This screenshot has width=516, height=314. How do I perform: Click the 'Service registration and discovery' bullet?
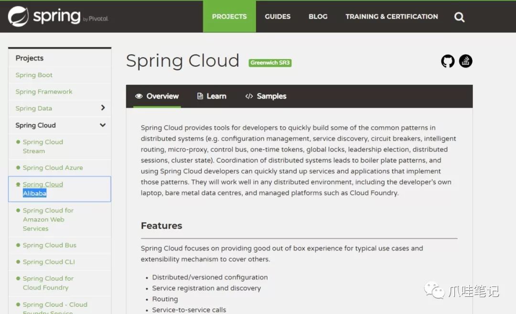[206, 288]
